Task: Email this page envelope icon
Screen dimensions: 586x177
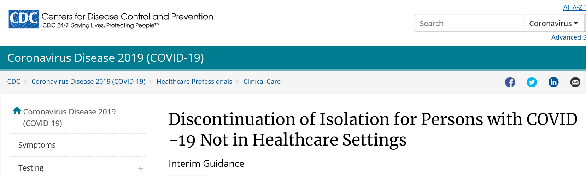Action: coord(575,82)
